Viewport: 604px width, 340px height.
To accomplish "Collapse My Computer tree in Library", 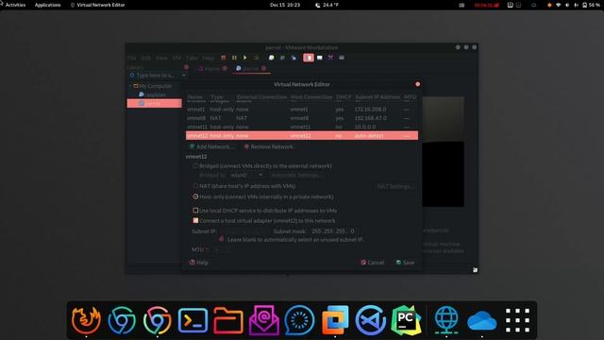I will (130, 86).
